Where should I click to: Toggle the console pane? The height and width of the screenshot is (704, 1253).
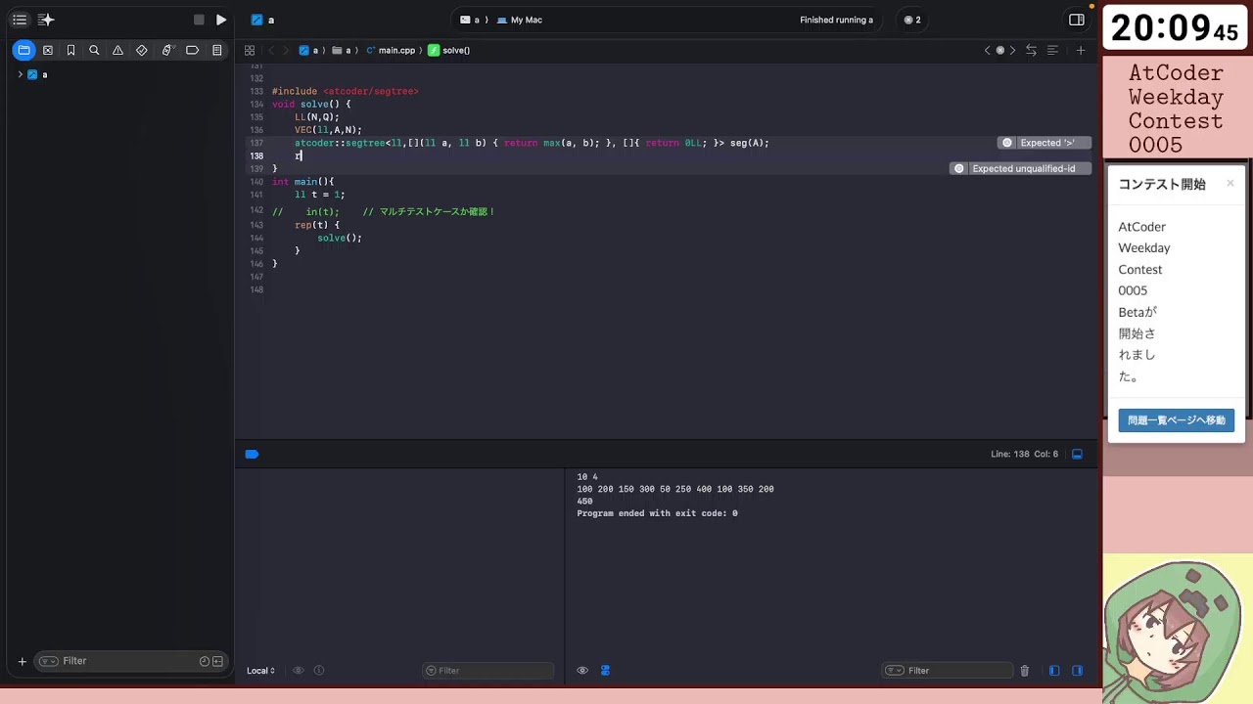click(x=1078, y=671)
